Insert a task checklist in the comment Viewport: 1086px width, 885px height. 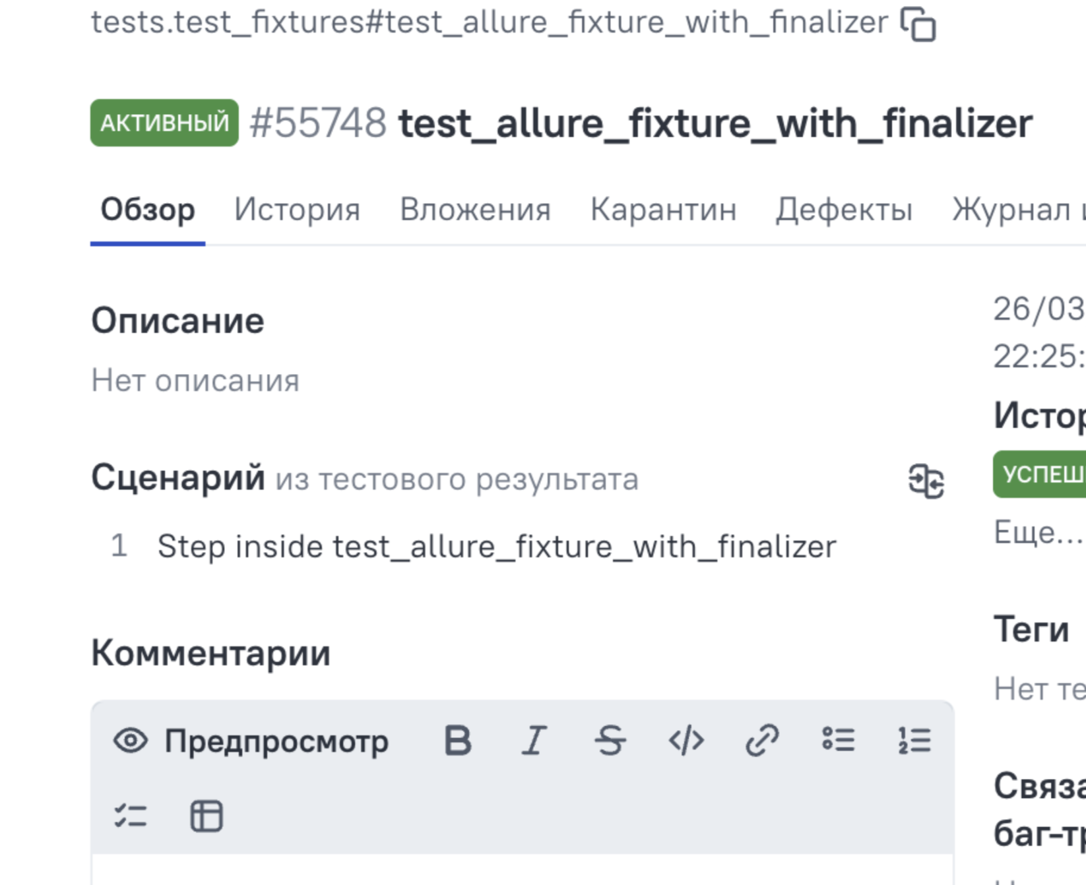131,816
